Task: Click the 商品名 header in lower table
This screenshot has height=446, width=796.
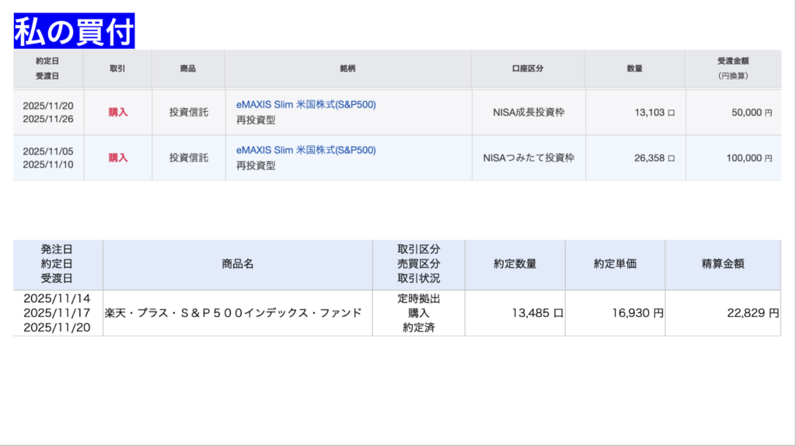Action: tap(237, 264)
